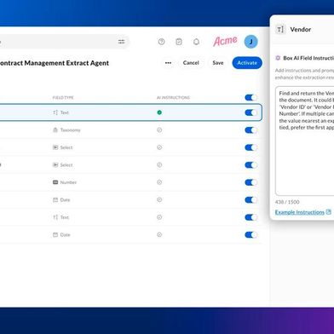This screenshot has height=334, width=334.
Task: Click AI instructions icon in first Date row
Action: (159, 200)
